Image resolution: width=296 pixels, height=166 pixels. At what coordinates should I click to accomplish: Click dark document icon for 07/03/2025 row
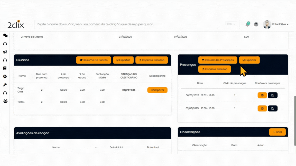(x=272, y=108)
